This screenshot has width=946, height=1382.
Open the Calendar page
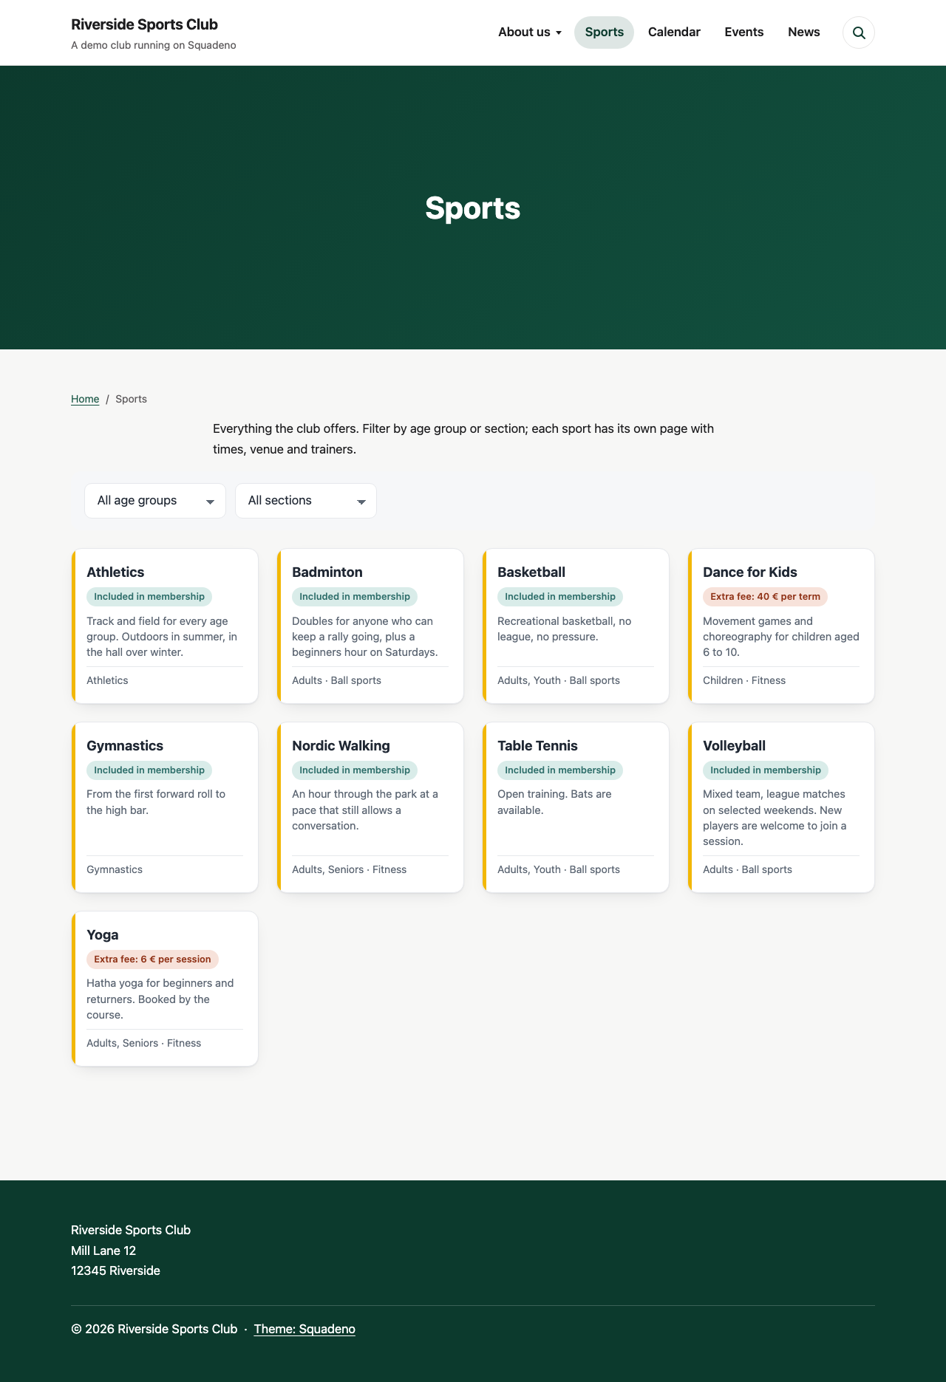point(674,33)
